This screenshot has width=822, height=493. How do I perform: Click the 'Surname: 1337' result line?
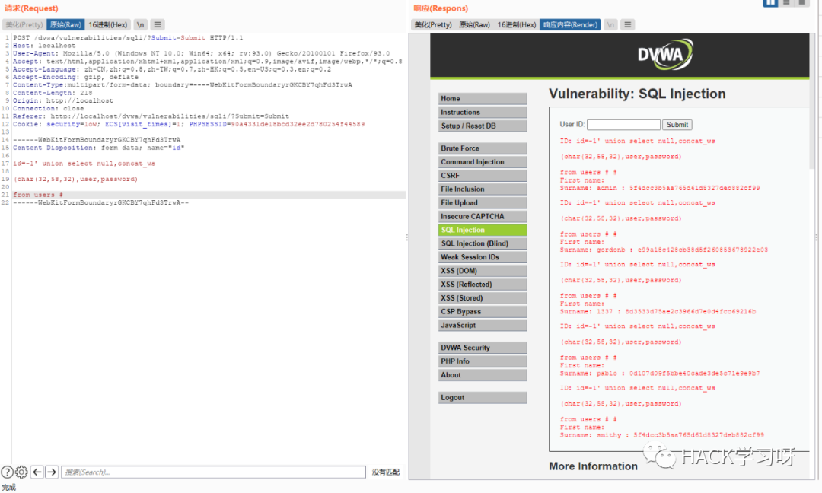click(x=658, y=312)
